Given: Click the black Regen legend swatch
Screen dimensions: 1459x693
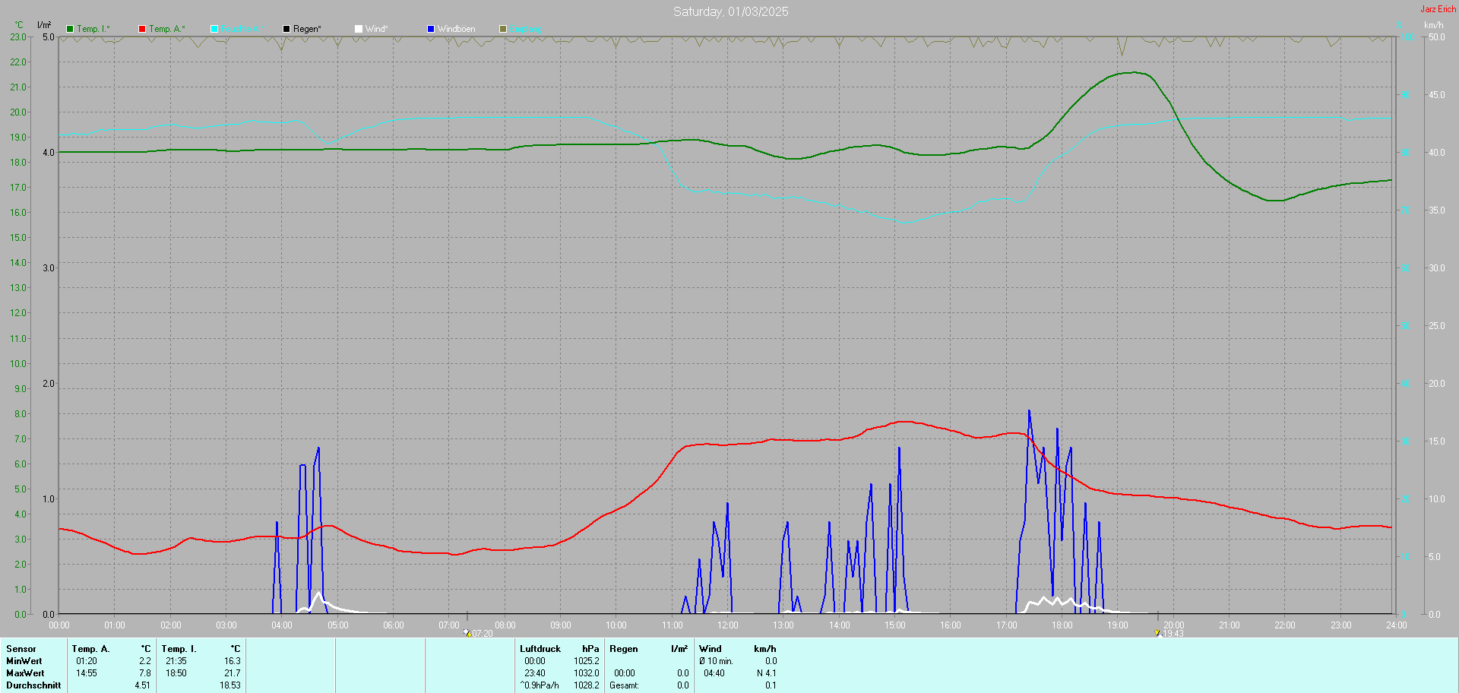Looking at the screenshot, I should tap(286, 29).
